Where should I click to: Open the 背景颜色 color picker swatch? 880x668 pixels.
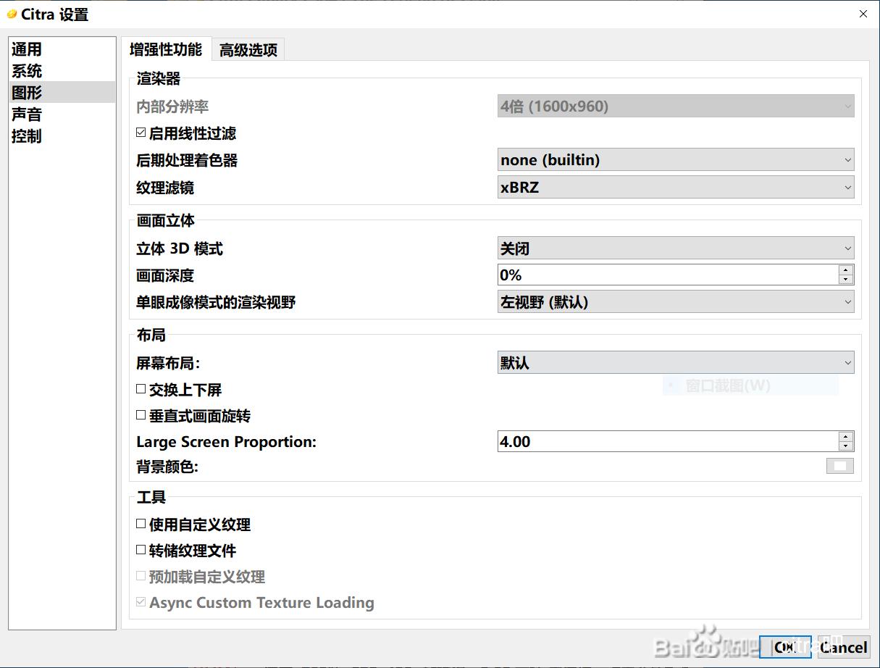[840, 466]
